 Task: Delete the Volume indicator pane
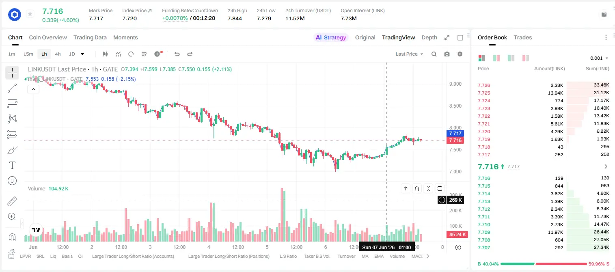click(417, 188)
